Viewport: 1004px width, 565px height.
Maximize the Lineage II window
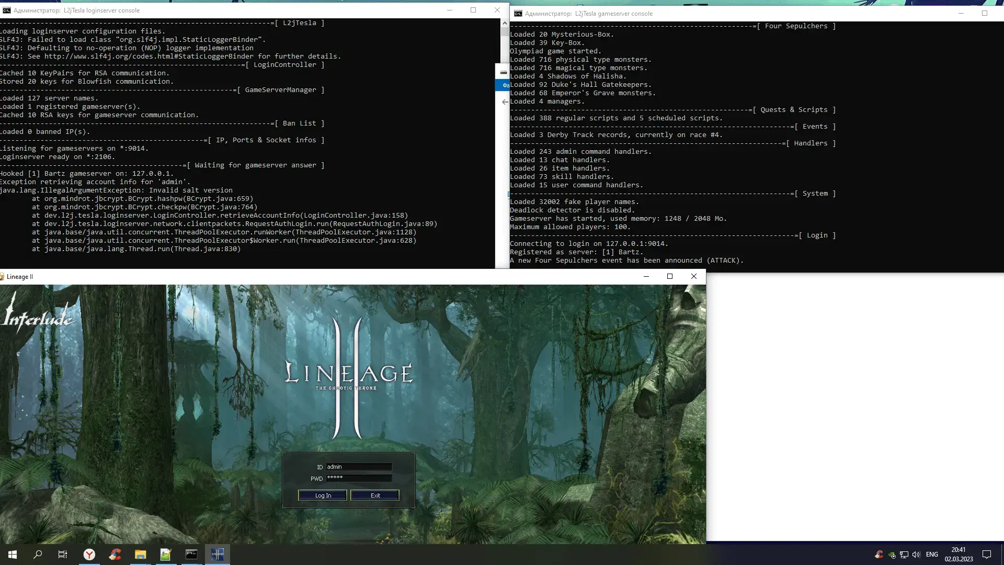pos(670,277)
